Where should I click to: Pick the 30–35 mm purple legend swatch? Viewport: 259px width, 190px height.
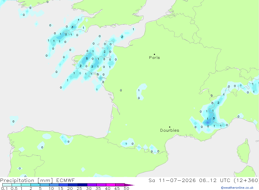click(x=92, y=185)
